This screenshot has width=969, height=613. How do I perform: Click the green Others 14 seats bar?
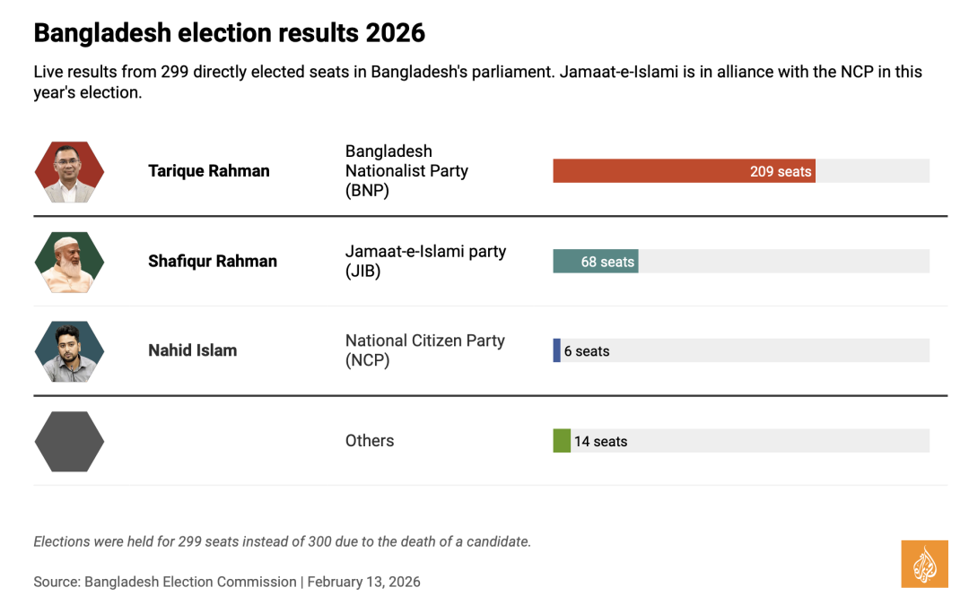562,441
